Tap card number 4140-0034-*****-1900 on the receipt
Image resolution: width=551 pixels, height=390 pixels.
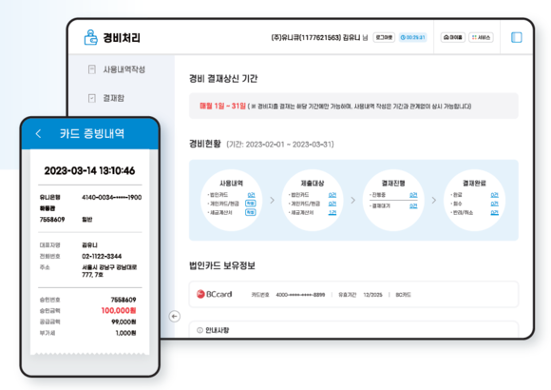coord(112,197)
